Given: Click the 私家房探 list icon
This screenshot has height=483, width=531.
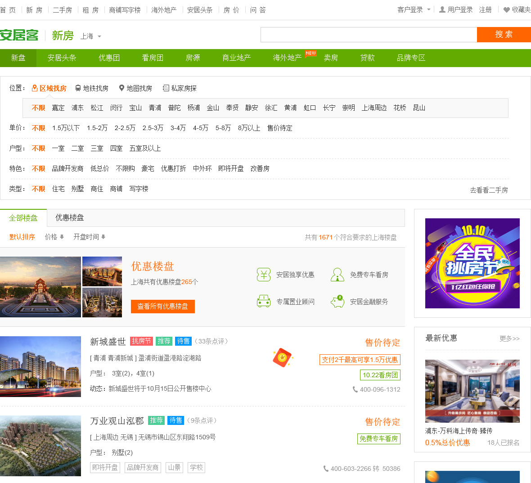Looking at the screenshot, I should pyautogui.click(x=166, y=88).
